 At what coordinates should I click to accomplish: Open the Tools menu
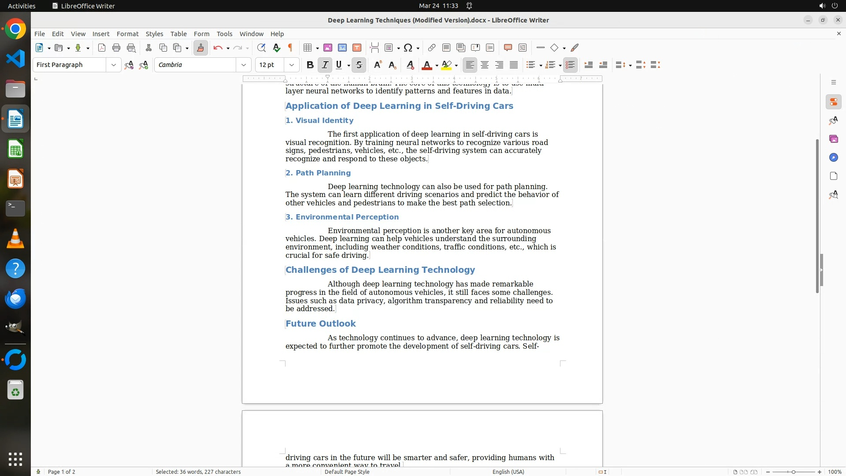tap(224, 34)
